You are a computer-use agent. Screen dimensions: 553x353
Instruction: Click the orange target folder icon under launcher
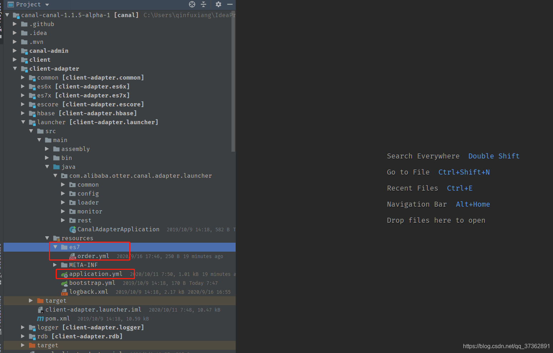point(40,301)
